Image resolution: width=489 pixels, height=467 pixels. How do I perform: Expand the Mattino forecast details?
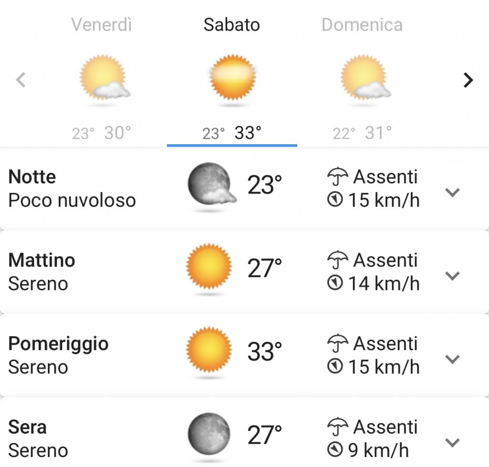pos(452,276)
